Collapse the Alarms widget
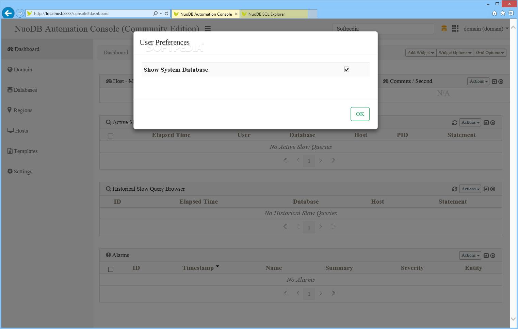The height and width of the screenshot is (329, 518). pos(486,256)
